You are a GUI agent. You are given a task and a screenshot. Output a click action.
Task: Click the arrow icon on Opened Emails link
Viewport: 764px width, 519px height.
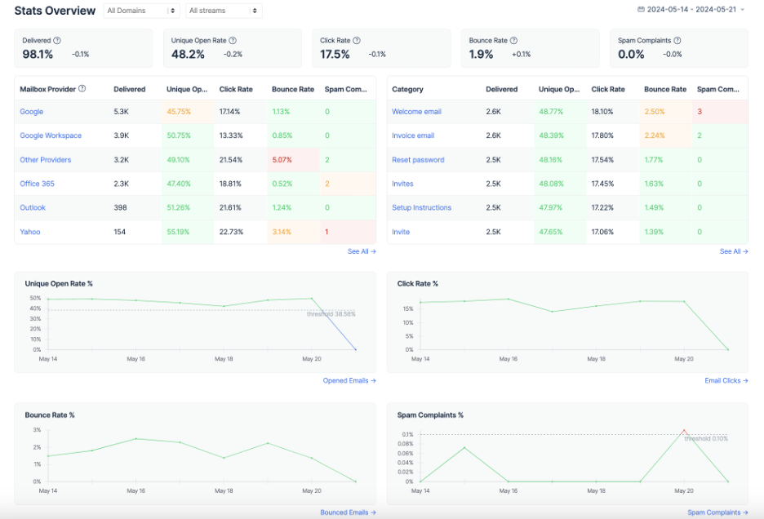coord(372,380)
